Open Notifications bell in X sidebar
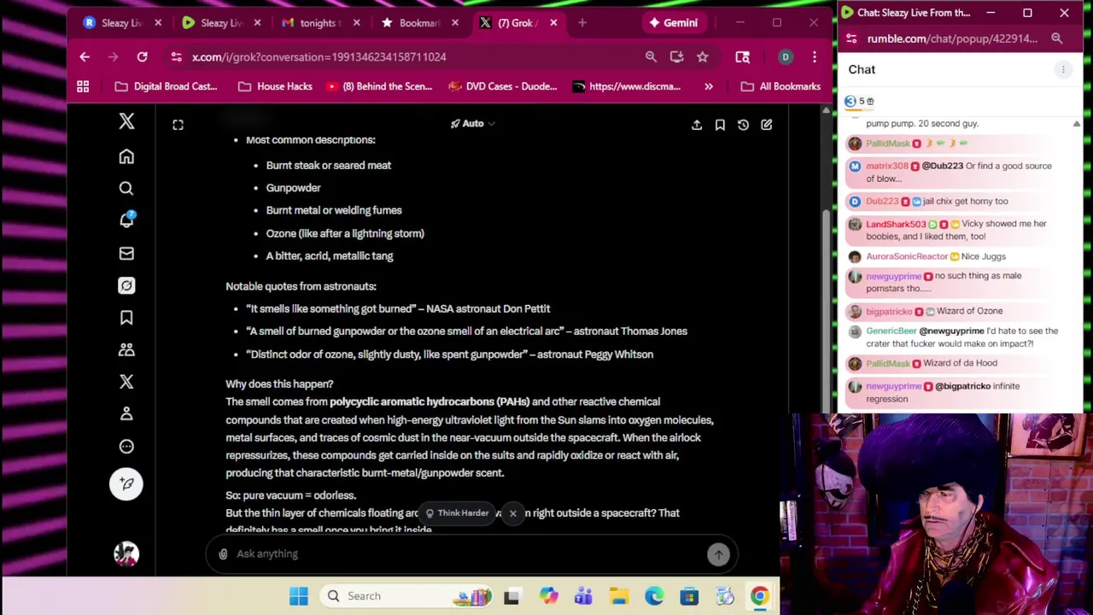1093x615 pixels. click(x=126, y=220)
